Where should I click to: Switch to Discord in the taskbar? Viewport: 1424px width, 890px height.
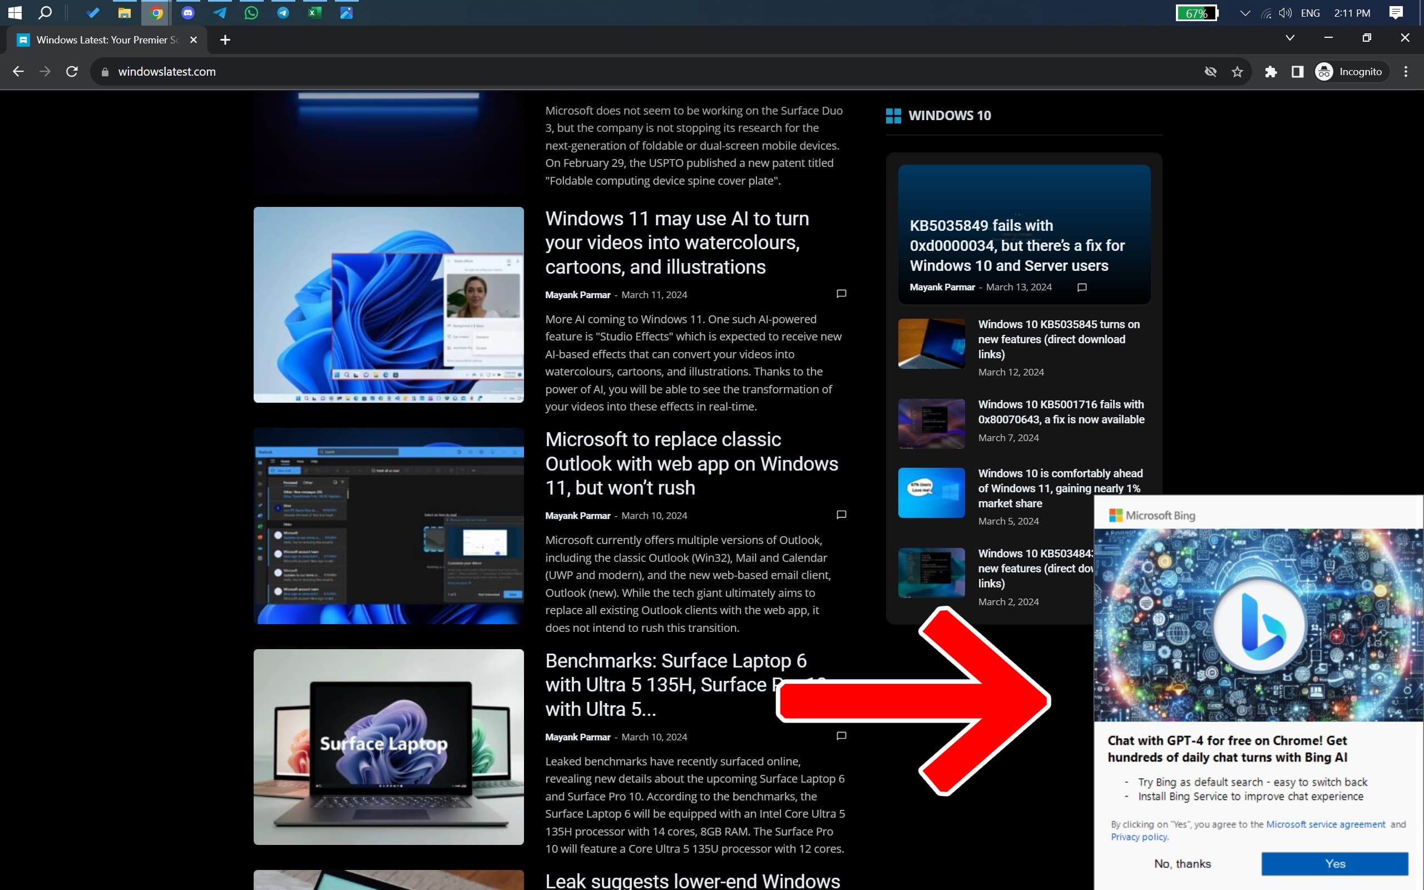click(x=187, y=12)
